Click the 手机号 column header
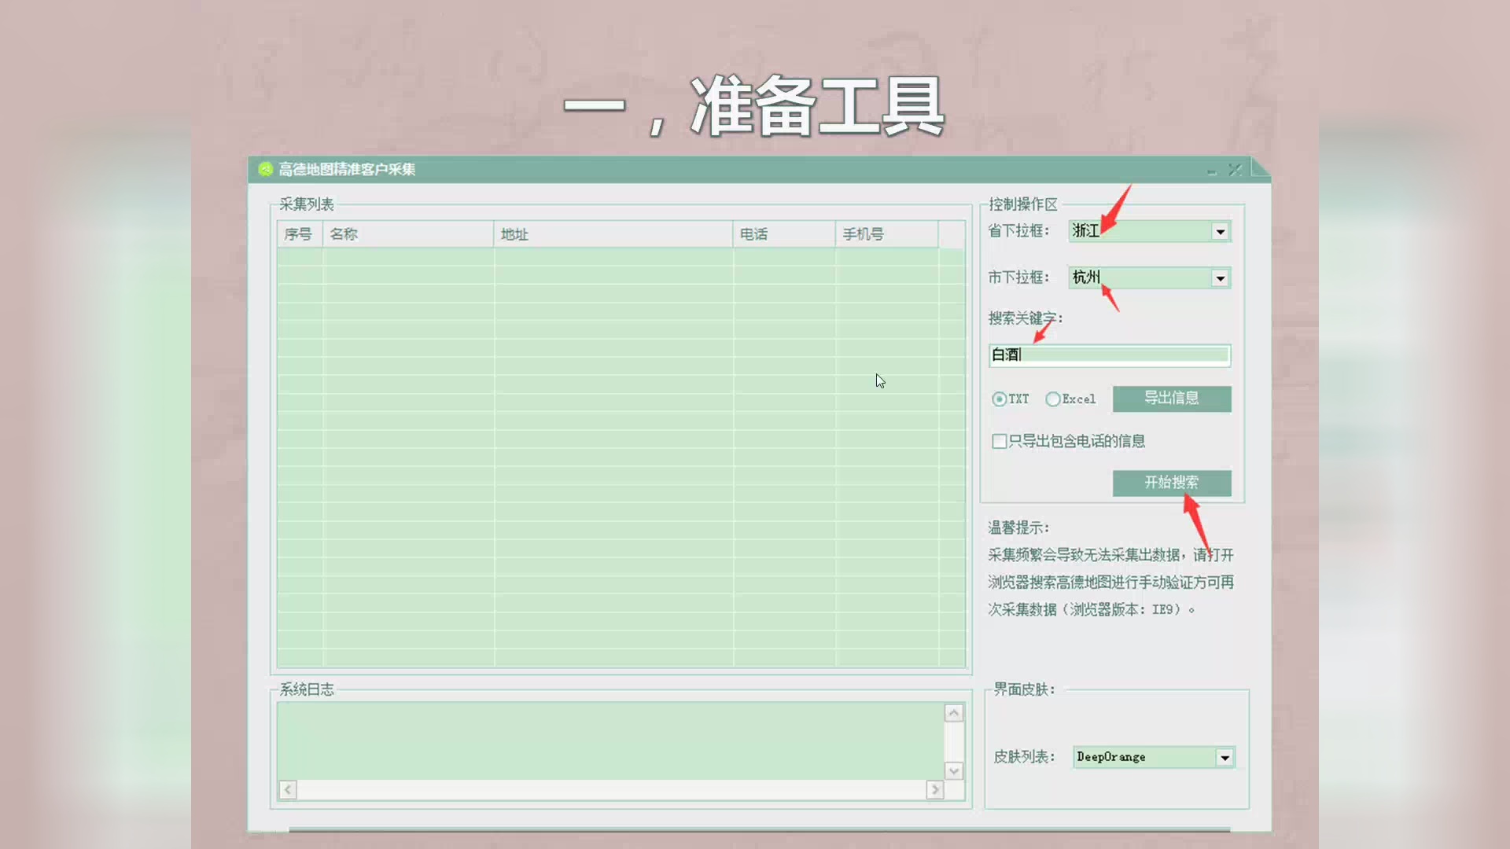The height and width of the screenshot is (849, 1510). [887, 234]
